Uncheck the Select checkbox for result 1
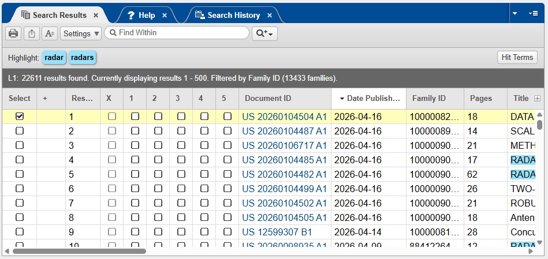The width and height of the screenshot is (548, 259). [x=20, y=117]
